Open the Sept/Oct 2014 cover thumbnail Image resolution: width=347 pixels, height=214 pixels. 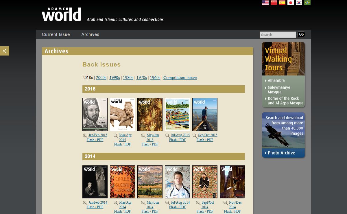point(205,182)
